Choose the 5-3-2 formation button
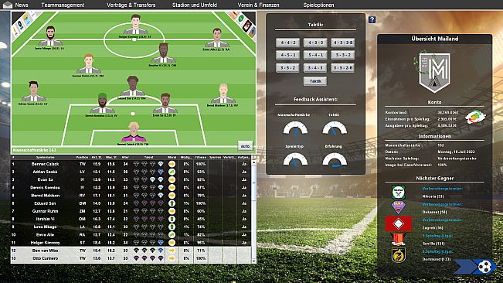The width and height of the screenshot is (503, 283). point(343,55)
